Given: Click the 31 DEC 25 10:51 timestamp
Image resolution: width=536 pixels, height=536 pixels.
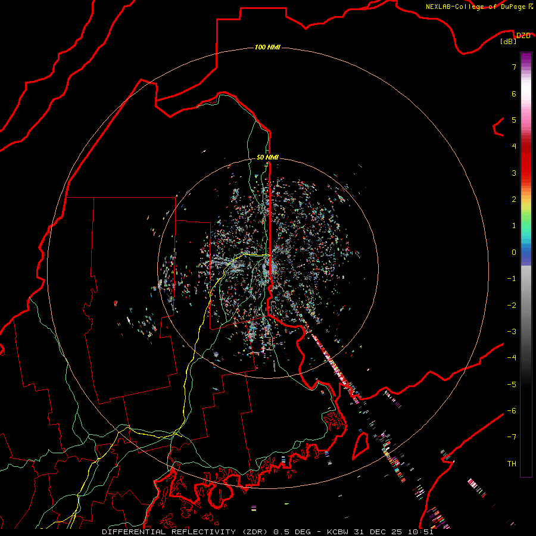Looking at the screenshot, I should tap(393, 532).
